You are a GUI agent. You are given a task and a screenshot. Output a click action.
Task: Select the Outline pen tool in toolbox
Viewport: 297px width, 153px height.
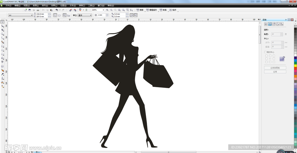2,78
